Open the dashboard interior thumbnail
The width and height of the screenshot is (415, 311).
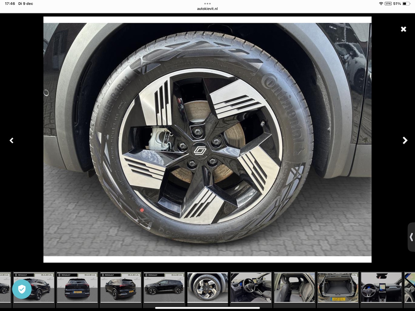pos(251,288)
